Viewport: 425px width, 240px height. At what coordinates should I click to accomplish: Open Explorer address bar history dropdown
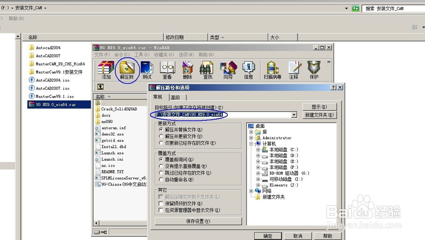346,8
